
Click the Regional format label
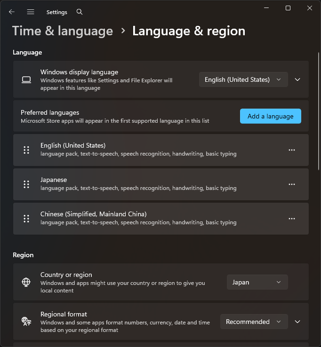tap(64, 314)
